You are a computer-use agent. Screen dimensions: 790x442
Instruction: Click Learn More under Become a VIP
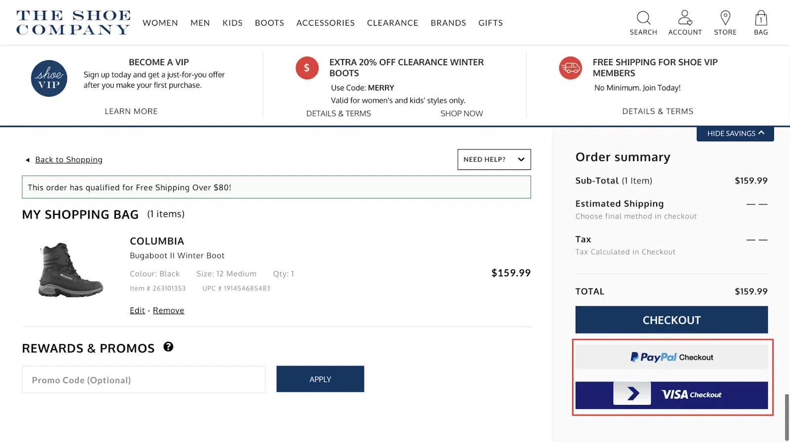click(x=131, y=112)
